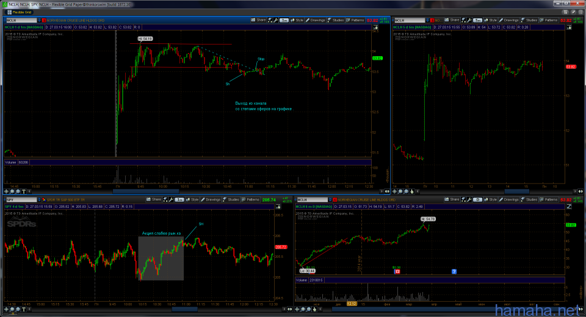Screen dimensions: 586x317
Task: Open Share in top-left NCLH 1m chart
Action: [259, 20]
